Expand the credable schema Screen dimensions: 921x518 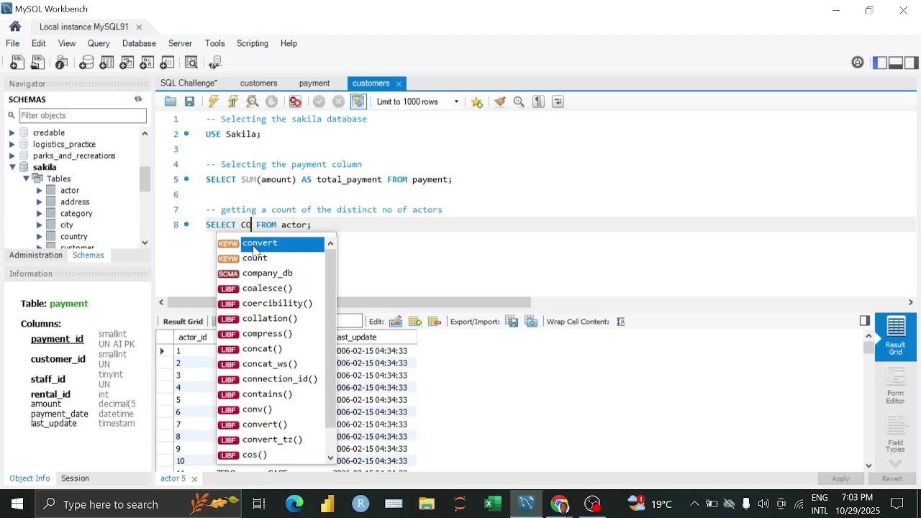coord(12,133)
